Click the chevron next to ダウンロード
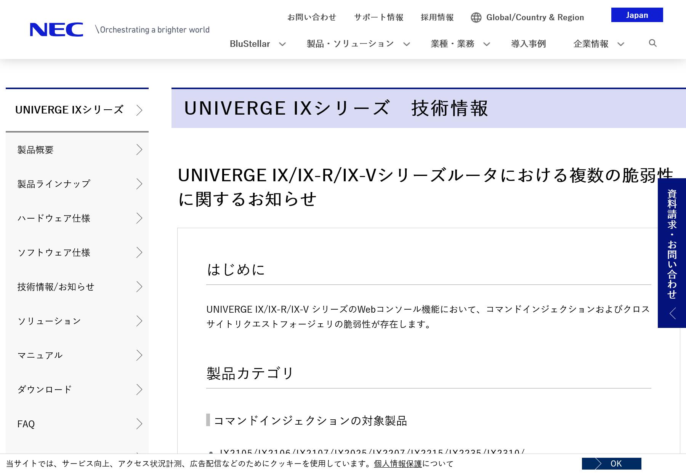The image size is (686, 473). point(139,390)
